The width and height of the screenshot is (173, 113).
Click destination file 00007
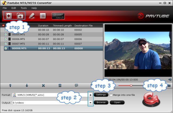point(78,44)
